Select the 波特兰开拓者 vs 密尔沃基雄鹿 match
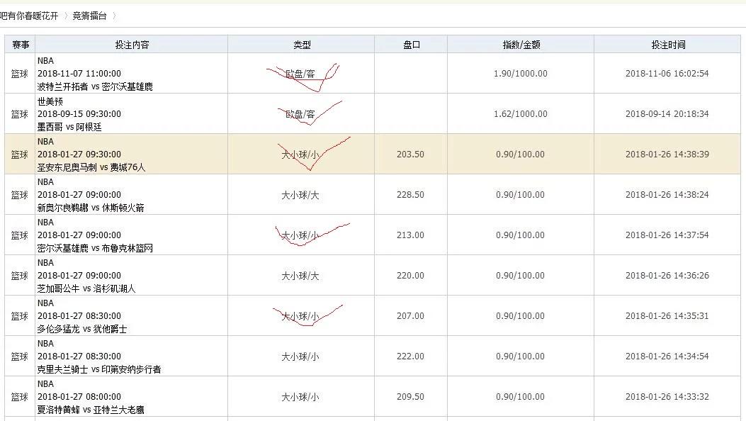746x421 pixels. pos(95,86)
